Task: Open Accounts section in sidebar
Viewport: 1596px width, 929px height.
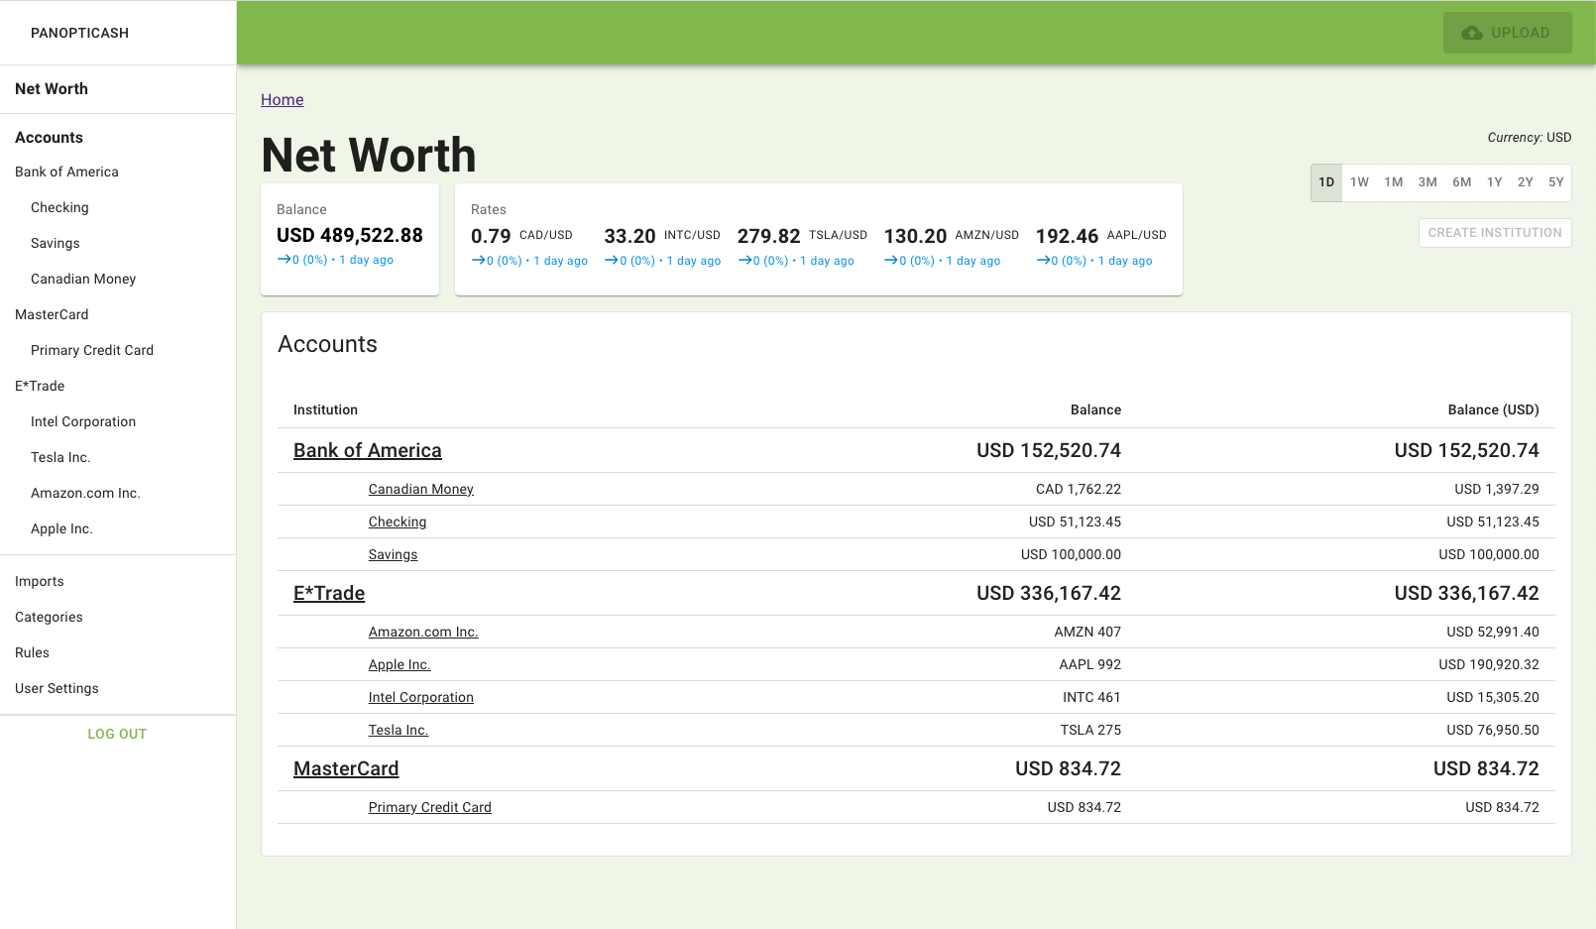Action: (x=49, y=138)
